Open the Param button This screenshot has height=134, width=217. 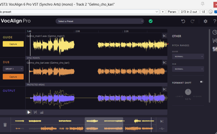pyautogui.click(x=172, y=12)
